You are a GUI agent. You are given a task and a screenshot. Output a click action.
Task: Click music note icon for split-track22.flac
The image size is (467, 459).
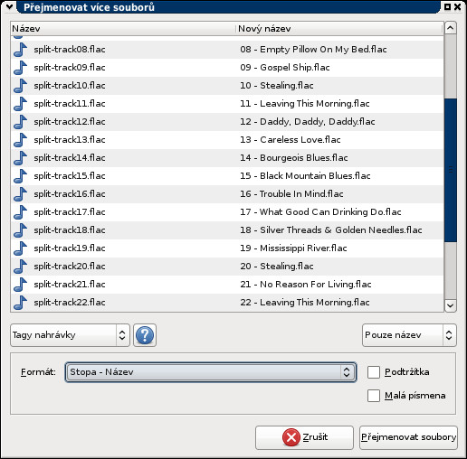[20, 303]
